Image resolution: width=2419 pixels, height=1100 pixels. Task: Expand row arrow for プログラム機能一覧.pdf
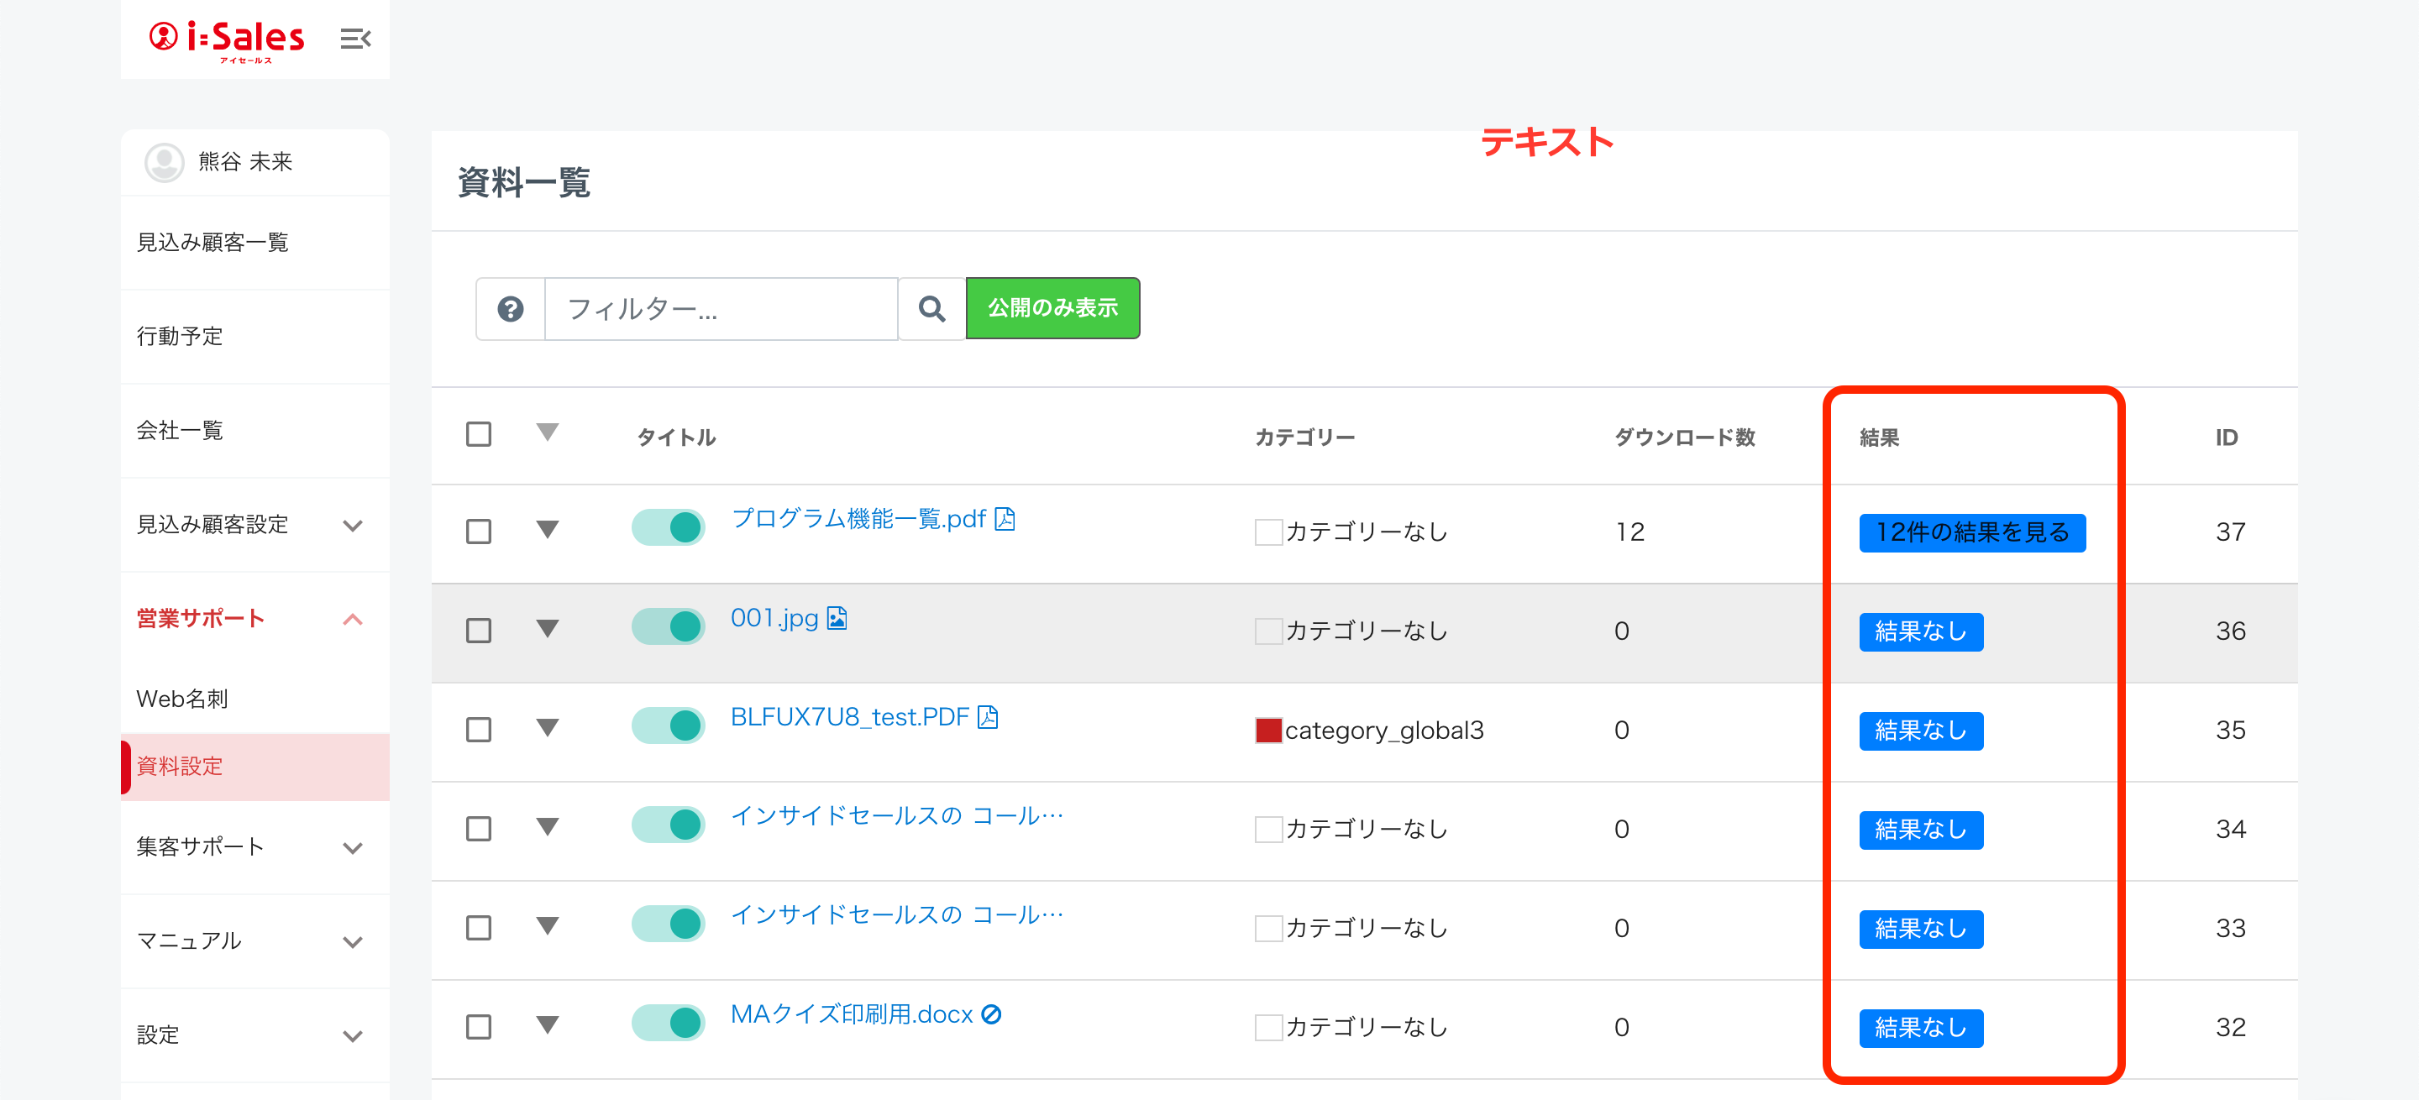(548, 529)
